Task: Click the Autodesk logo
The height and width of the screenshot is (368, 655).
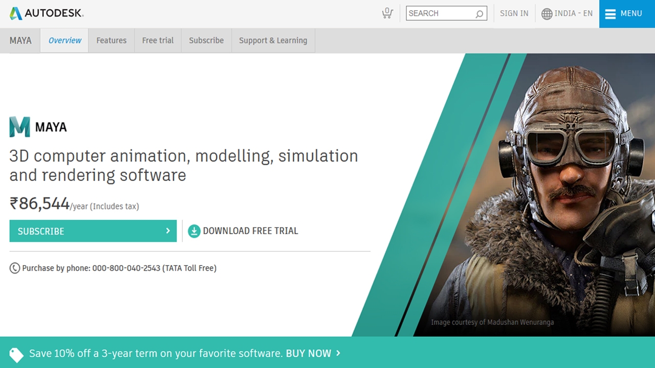Action: click(47, 13)
